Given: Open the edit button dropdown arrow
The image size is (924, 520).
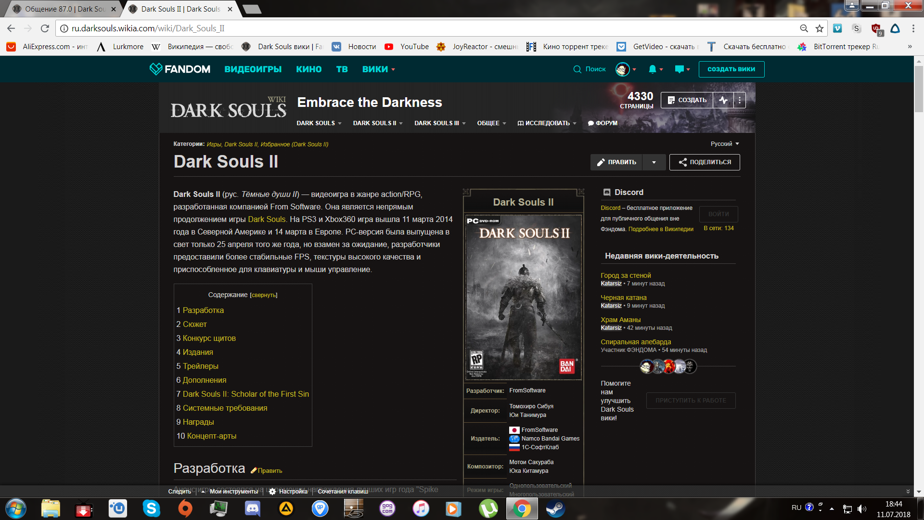Looking at the screenshot, I should (654, 162).
